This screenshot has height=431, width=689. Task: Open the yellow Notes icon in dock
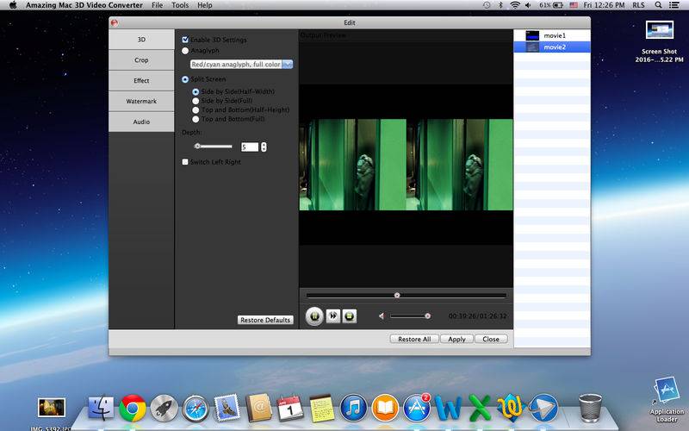point(322,408)
